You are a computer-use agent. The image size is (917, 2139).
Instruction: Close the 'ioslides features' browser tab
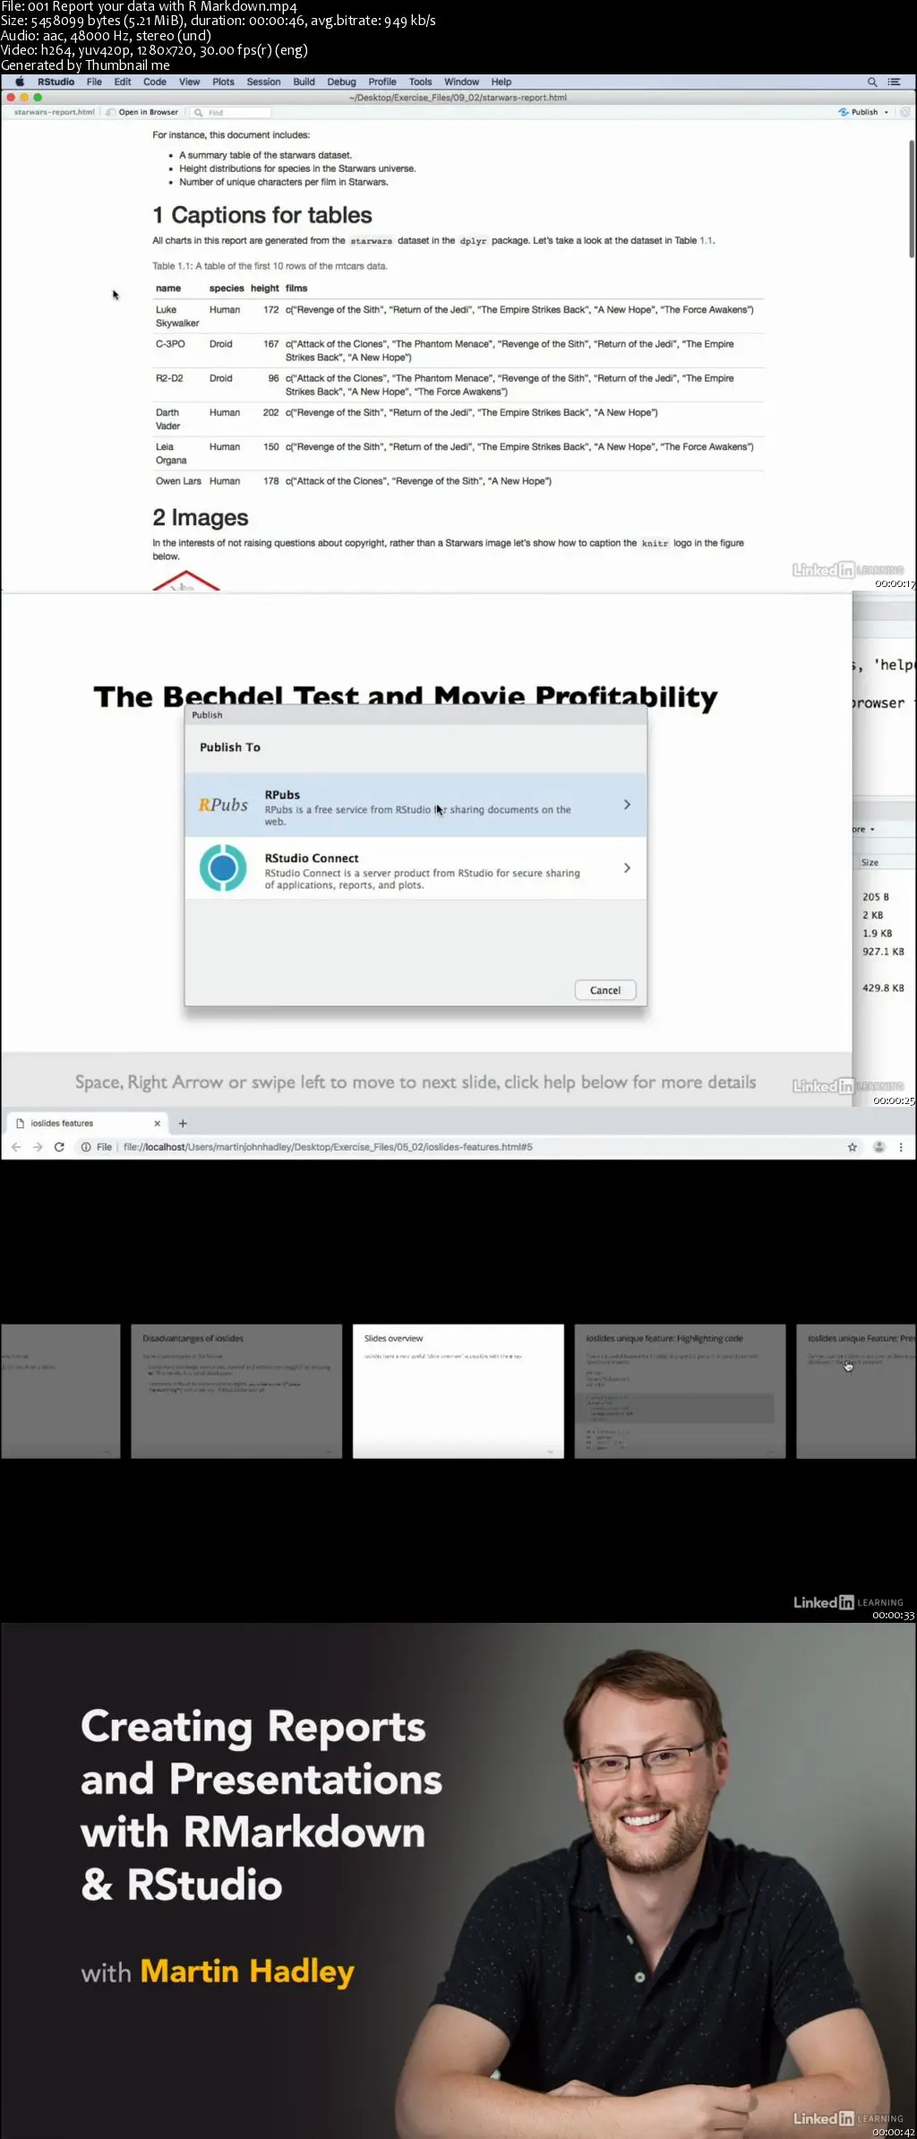[x=158, y=1123]
